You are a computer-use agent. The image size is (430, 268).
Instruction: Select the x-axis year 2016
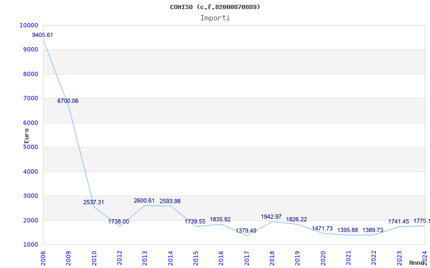click(221, 258)
